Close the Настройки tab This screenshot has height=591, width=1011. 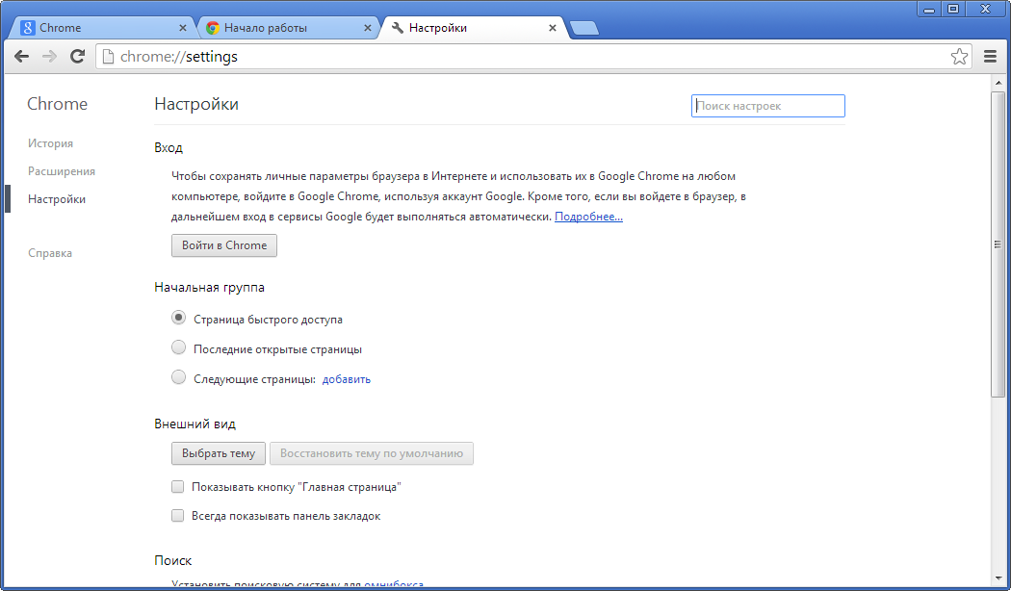(x=552, y=28)
